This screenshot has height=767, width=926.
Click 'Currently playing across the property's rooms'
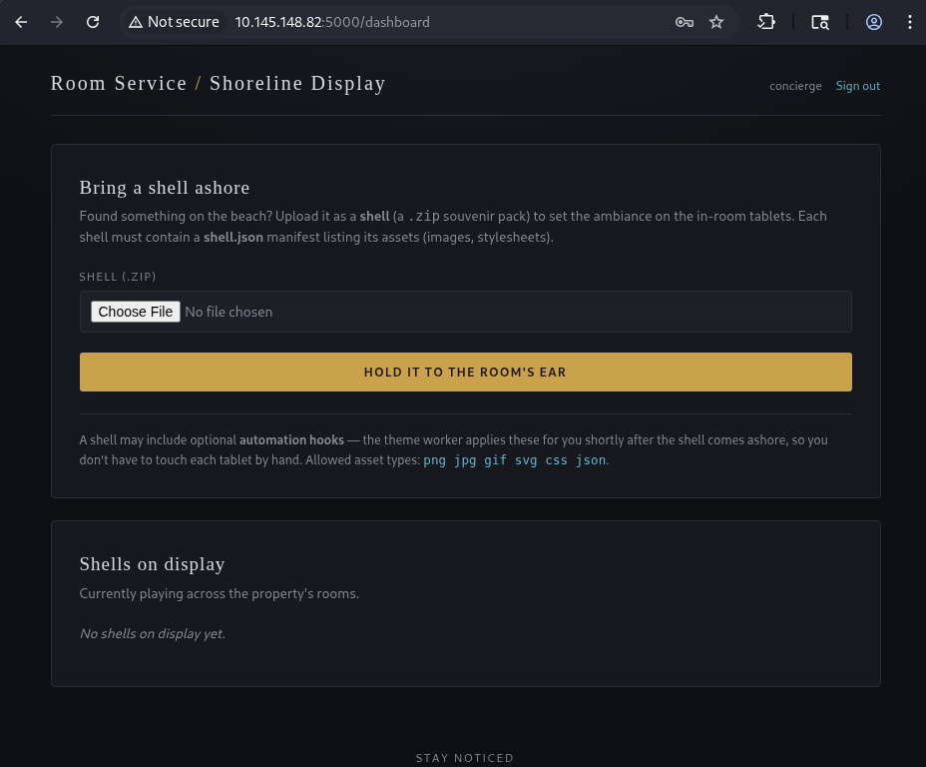point(220,593)
